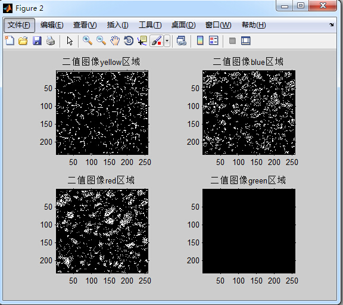Select the Edit Plot arrow tool
Viewport: 343px width, 305px height.
[70, 41]
